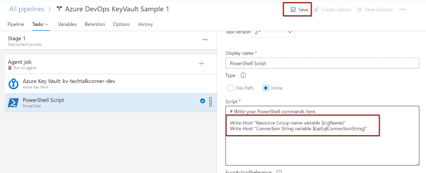Expand the Tasks tab chevron
Image resolution: width=426 pixels, height=173 pixels.
pyautogui.click(x=47, y=24)
